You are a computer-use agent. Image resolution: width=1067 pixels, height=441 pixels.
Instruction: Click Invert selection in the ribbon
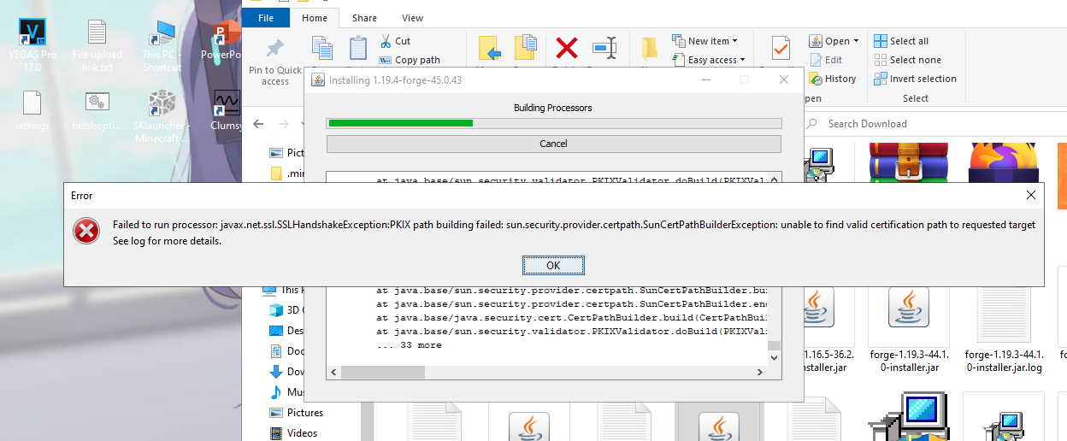click(x=915, y=79)
